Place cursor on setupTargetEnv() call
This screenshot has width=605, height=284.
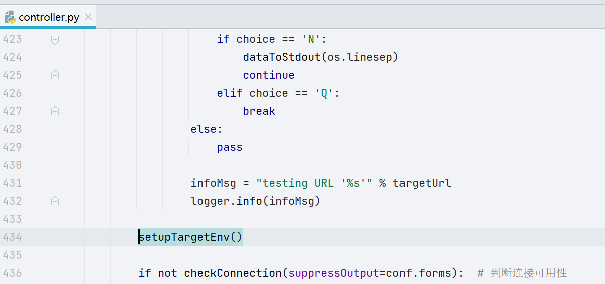click(x=190, y=237)
